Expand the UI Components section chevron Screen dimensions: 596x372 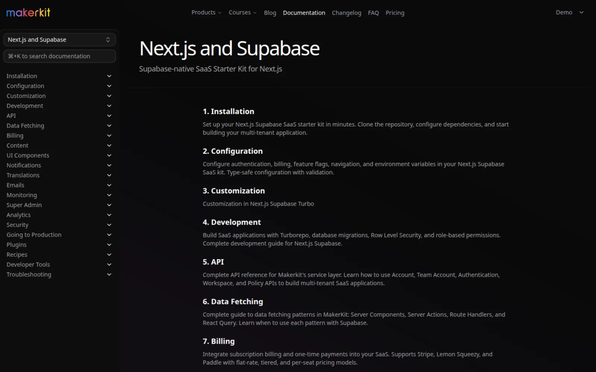pyautogui.click(x=109, y=155)
